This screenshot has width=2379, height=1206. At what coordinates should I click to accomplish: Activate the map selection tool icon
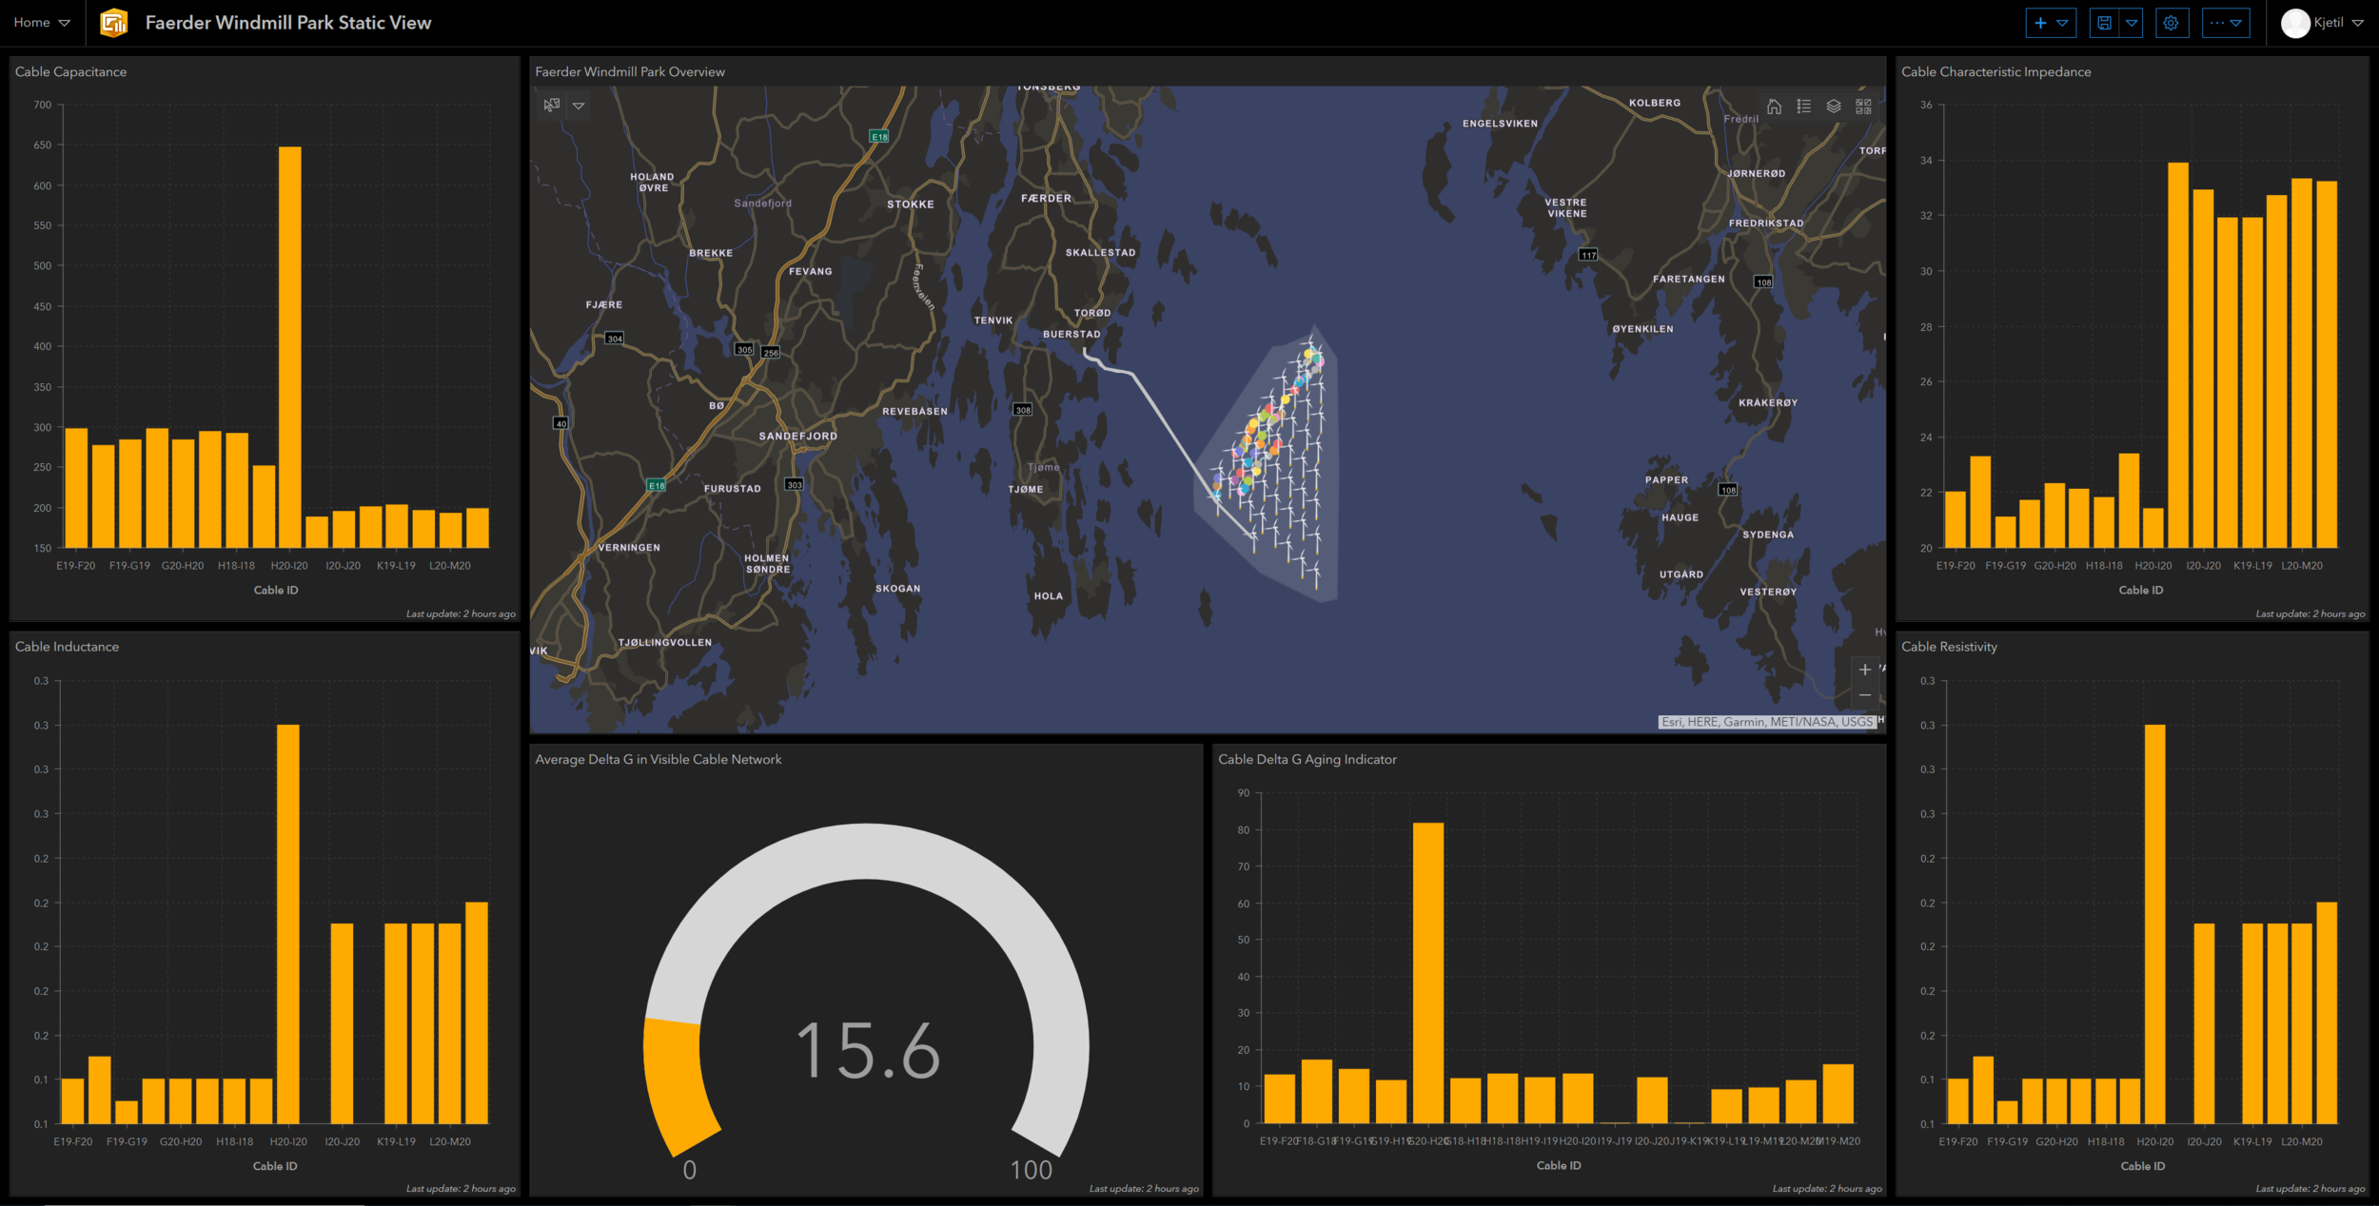[551, 106]
